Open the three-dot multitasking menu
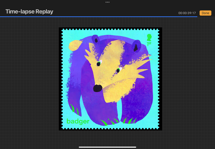The height and width of the screenshot is (149, 215). (107, 2)
